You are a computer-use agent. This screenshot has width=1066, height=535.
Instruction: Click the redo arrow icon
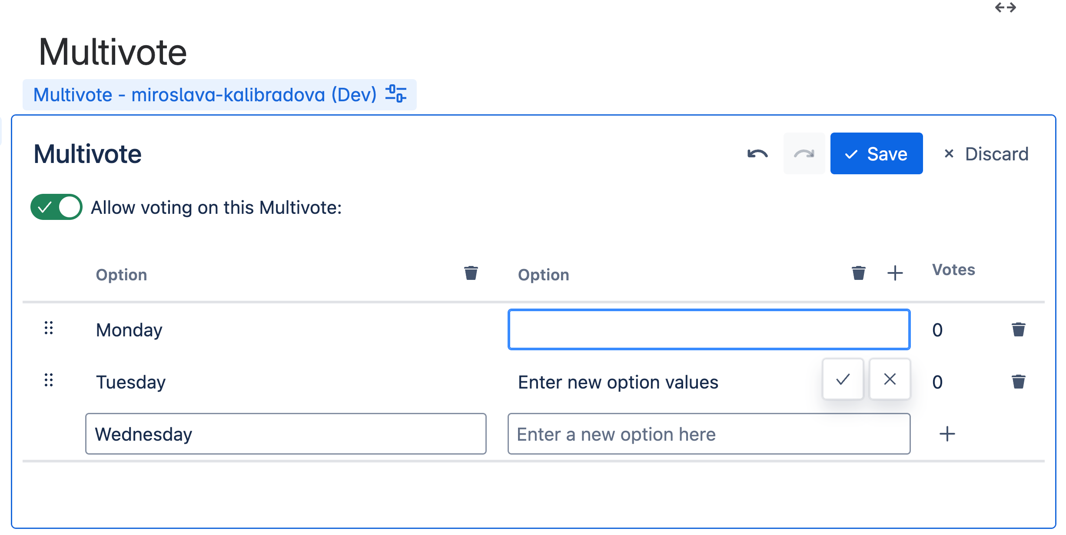pyautogui.click(x=804, y=154)
